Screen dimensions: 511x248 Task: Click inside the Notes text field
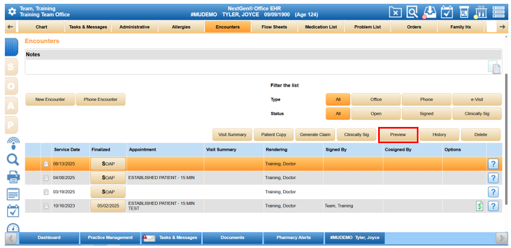[x=253, y=67]
